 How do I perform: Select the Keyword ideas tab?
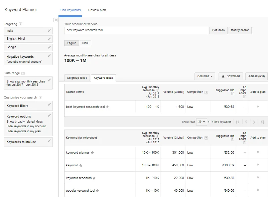point(103,78)
